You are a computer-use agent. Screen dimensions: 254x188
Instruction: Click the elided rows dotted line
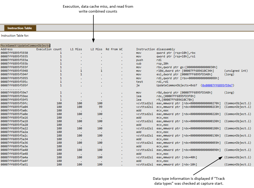click(x=11, y=89)
